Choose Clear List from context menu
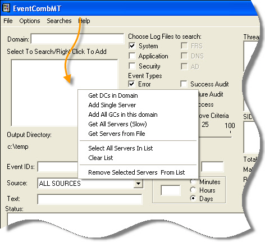 [x=138, y=158]
